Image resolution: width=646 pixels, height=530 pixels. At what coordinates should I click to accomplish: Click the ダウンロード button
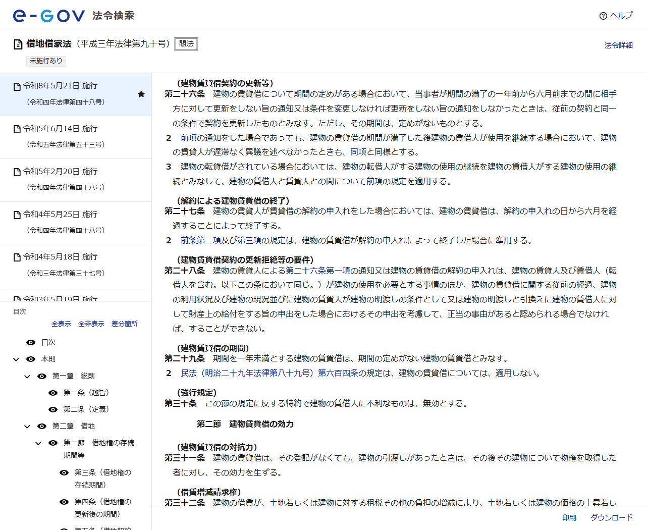point(612,518)
